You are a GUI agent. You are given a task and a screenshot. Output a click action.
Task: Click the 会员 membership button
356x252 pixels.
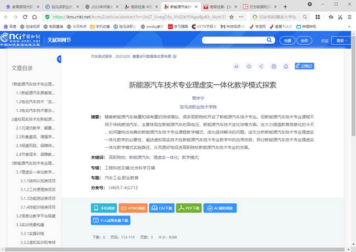point(304,40)
